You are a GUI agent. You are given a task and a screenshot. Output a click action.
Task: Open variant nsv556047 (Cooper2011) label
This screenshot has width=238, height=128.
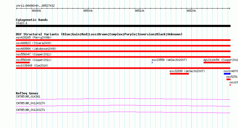pos(34,54)
